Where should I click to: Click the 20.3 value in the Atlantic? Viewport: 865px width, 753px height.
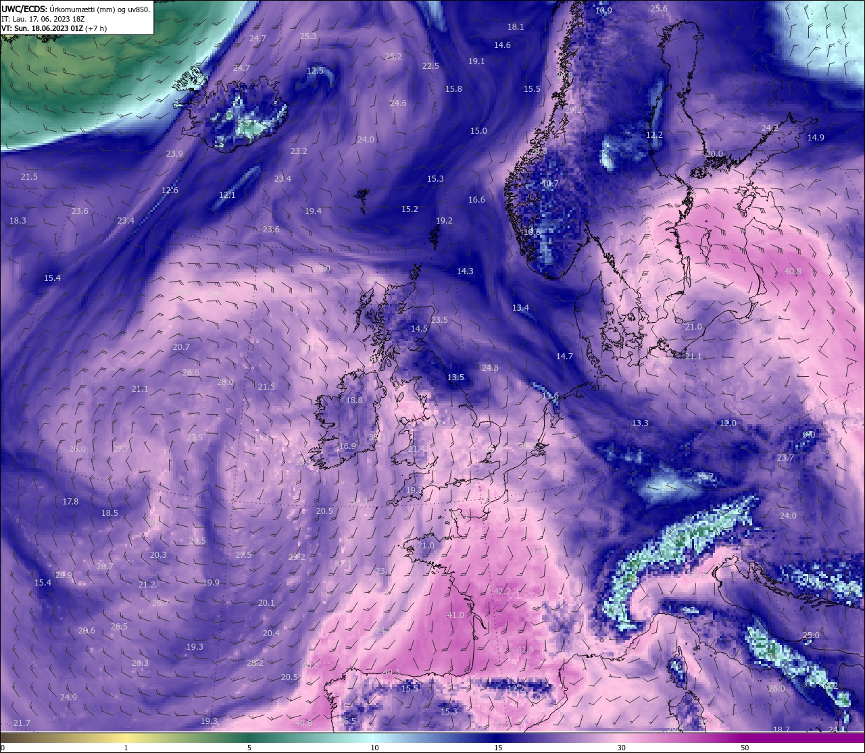pyautogui.click(x=158, y=555)
